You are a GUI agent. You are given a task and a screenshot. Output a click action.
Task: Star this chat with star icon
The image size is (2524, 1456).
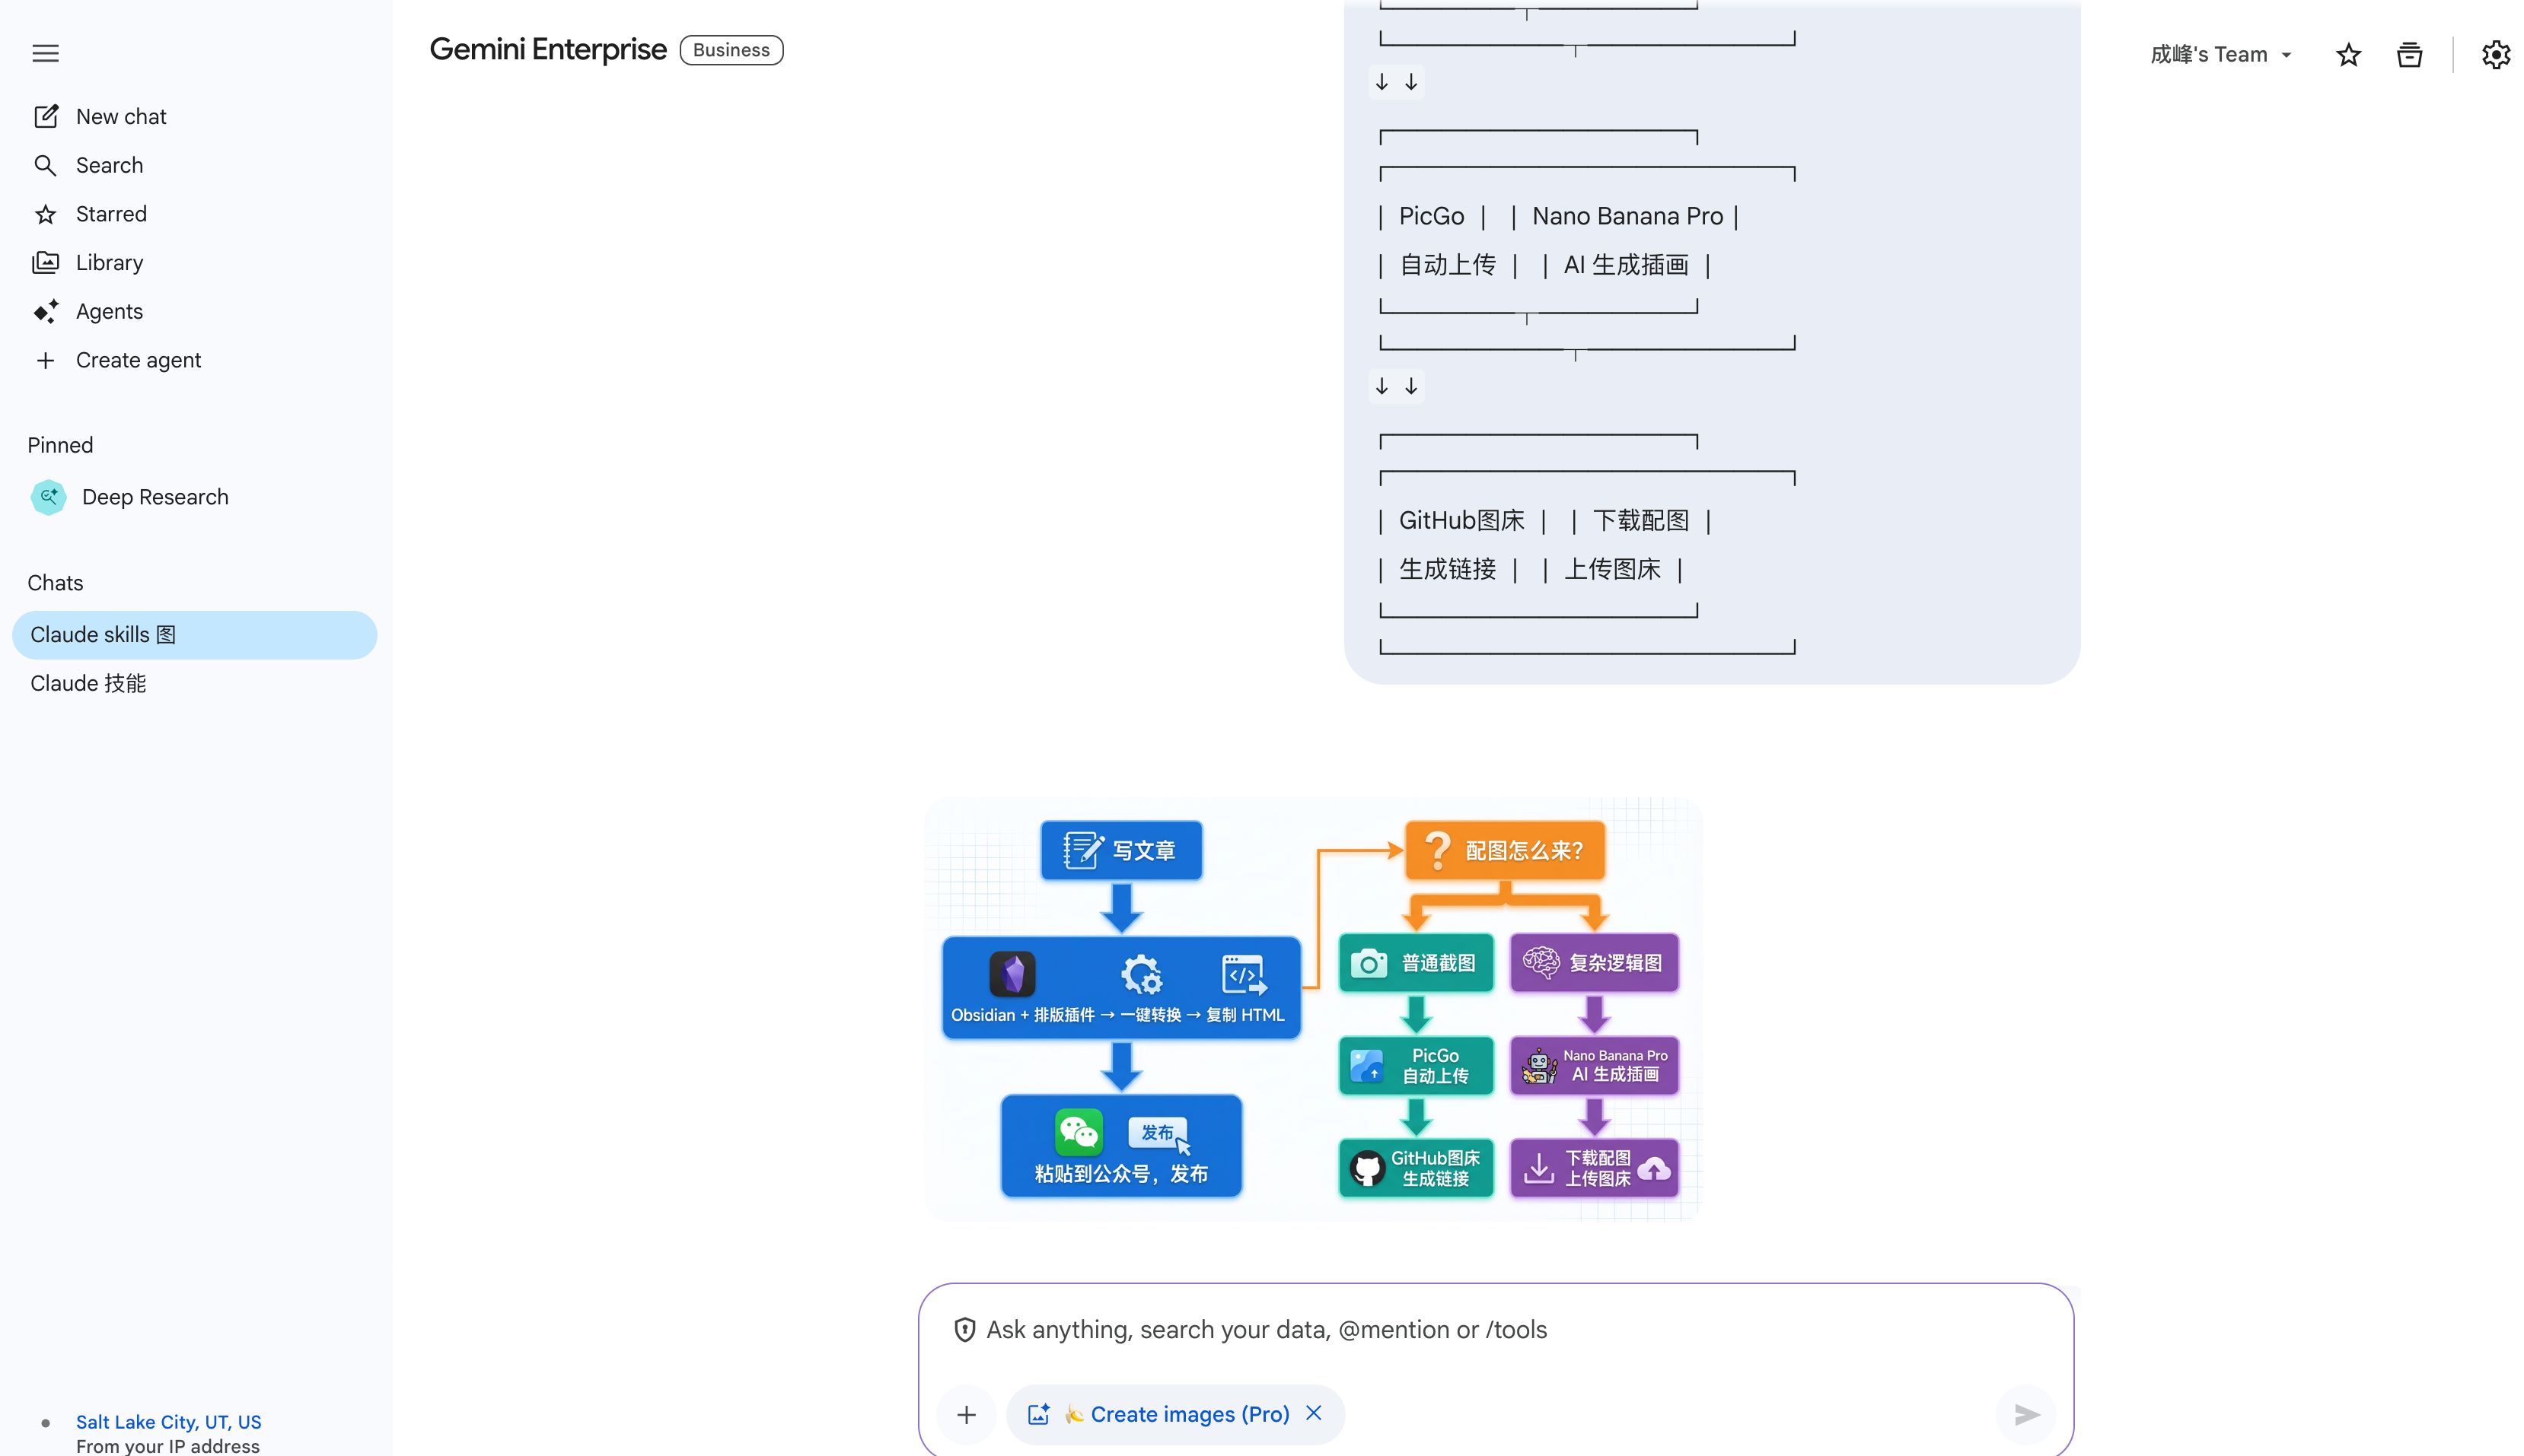[x=2347, y=54]
